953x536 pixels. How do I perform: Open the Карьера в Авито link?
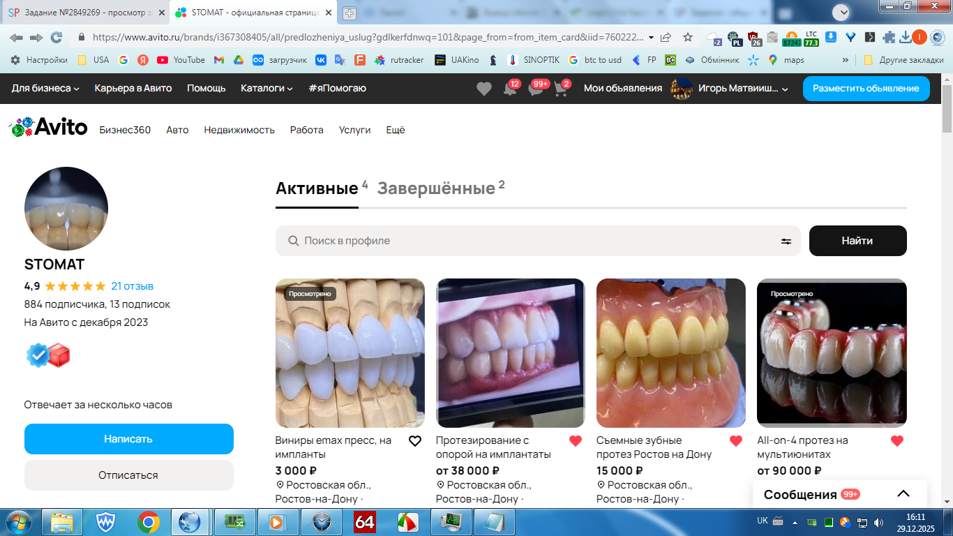[x=133, y=89]
